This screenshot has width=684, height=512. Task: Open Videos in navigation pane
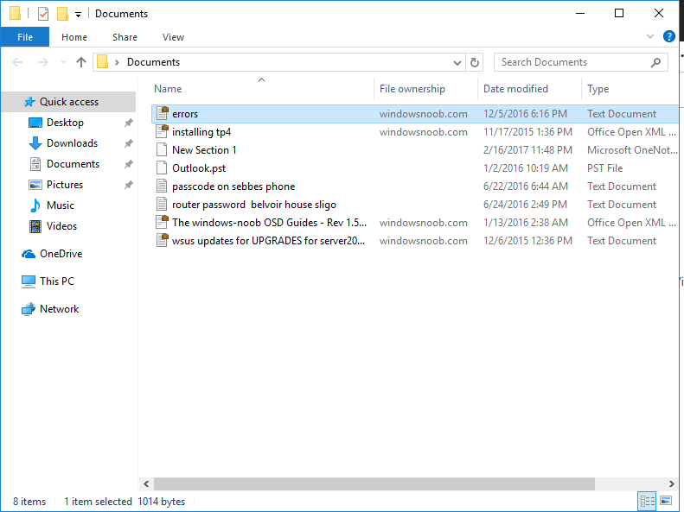point(61,226)
